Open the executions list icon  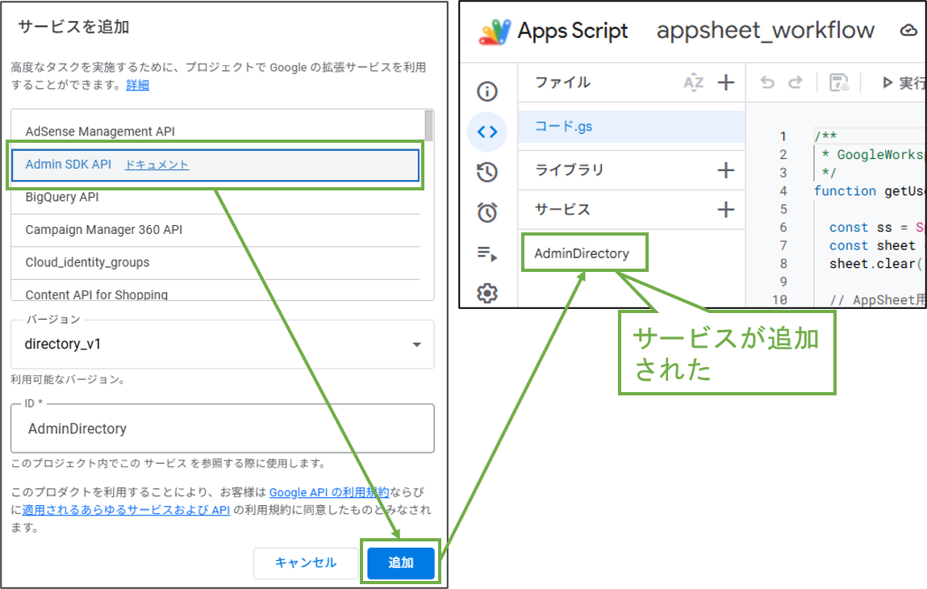(x=487, y=253)
